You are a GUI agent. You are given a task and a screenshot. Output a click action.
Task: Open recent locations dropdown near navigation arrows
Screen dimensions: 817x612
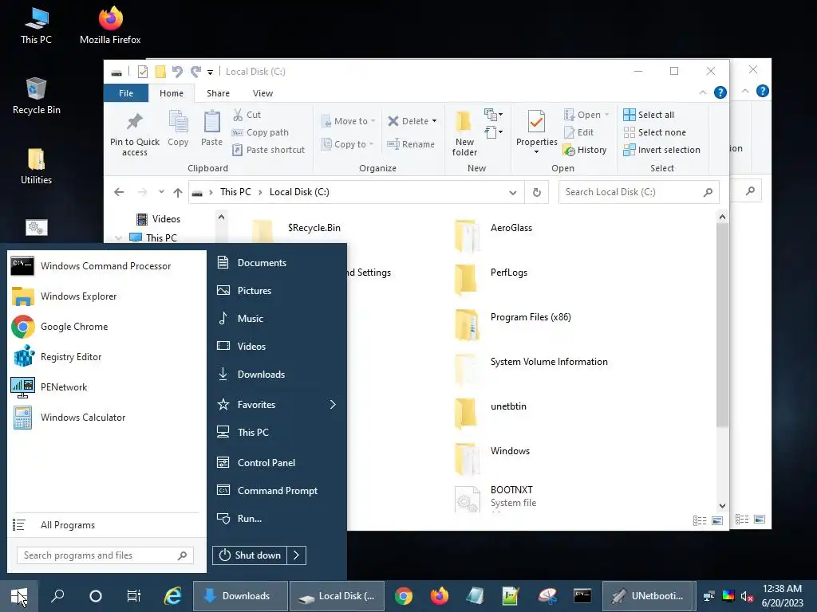coord(161,192)
